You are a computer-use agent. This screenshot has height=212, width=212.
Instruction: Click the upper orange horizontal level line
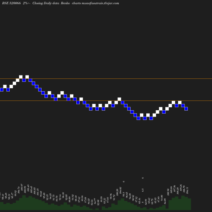tap(106, 78)
